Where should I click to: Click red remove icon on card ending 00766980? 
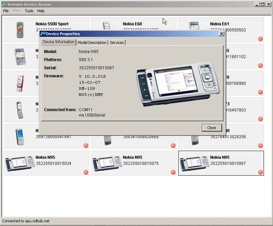point(260,92)
